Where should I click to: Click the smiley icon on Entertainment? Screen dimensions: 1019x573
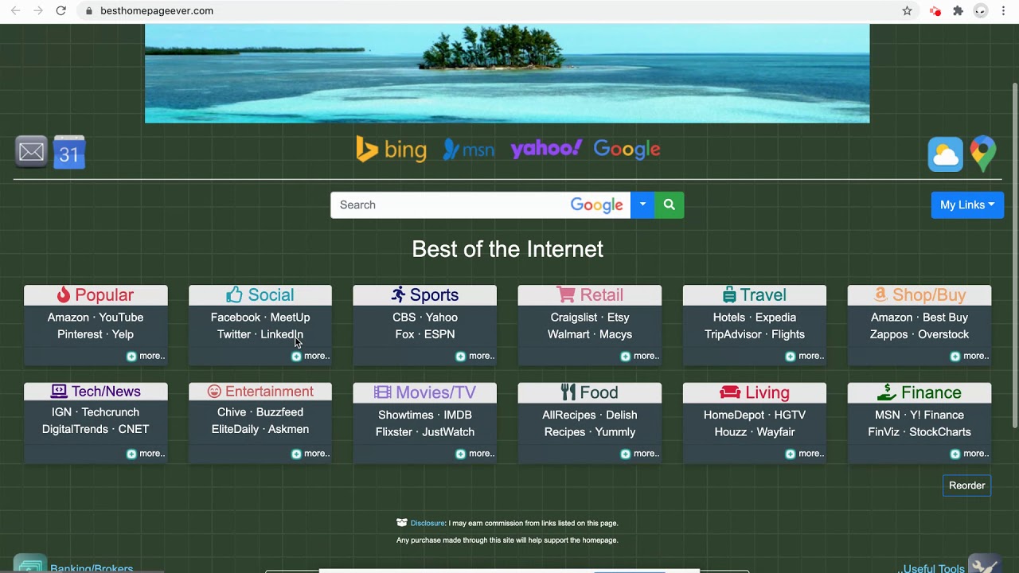point(214,391)
